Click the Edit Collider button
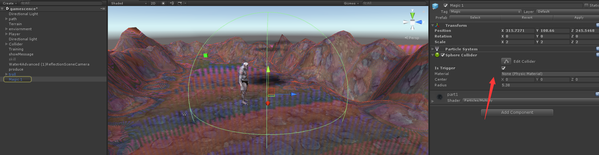 pos(506,61)
